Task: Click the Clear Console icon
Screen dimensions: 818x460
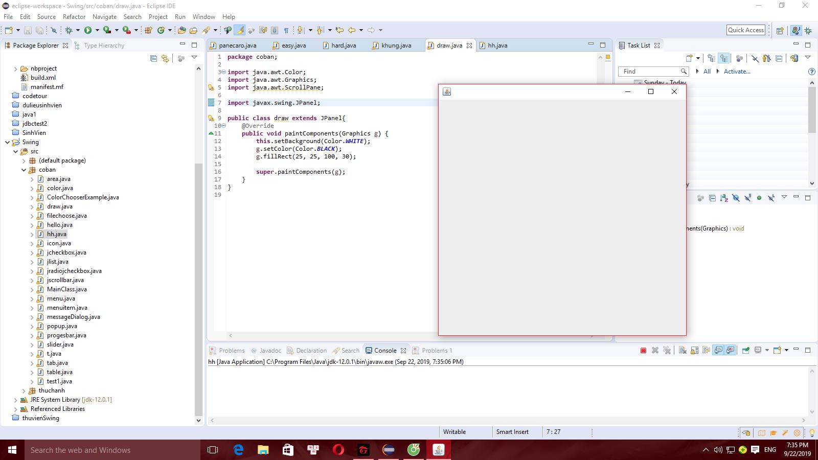Action: (683, 350)
